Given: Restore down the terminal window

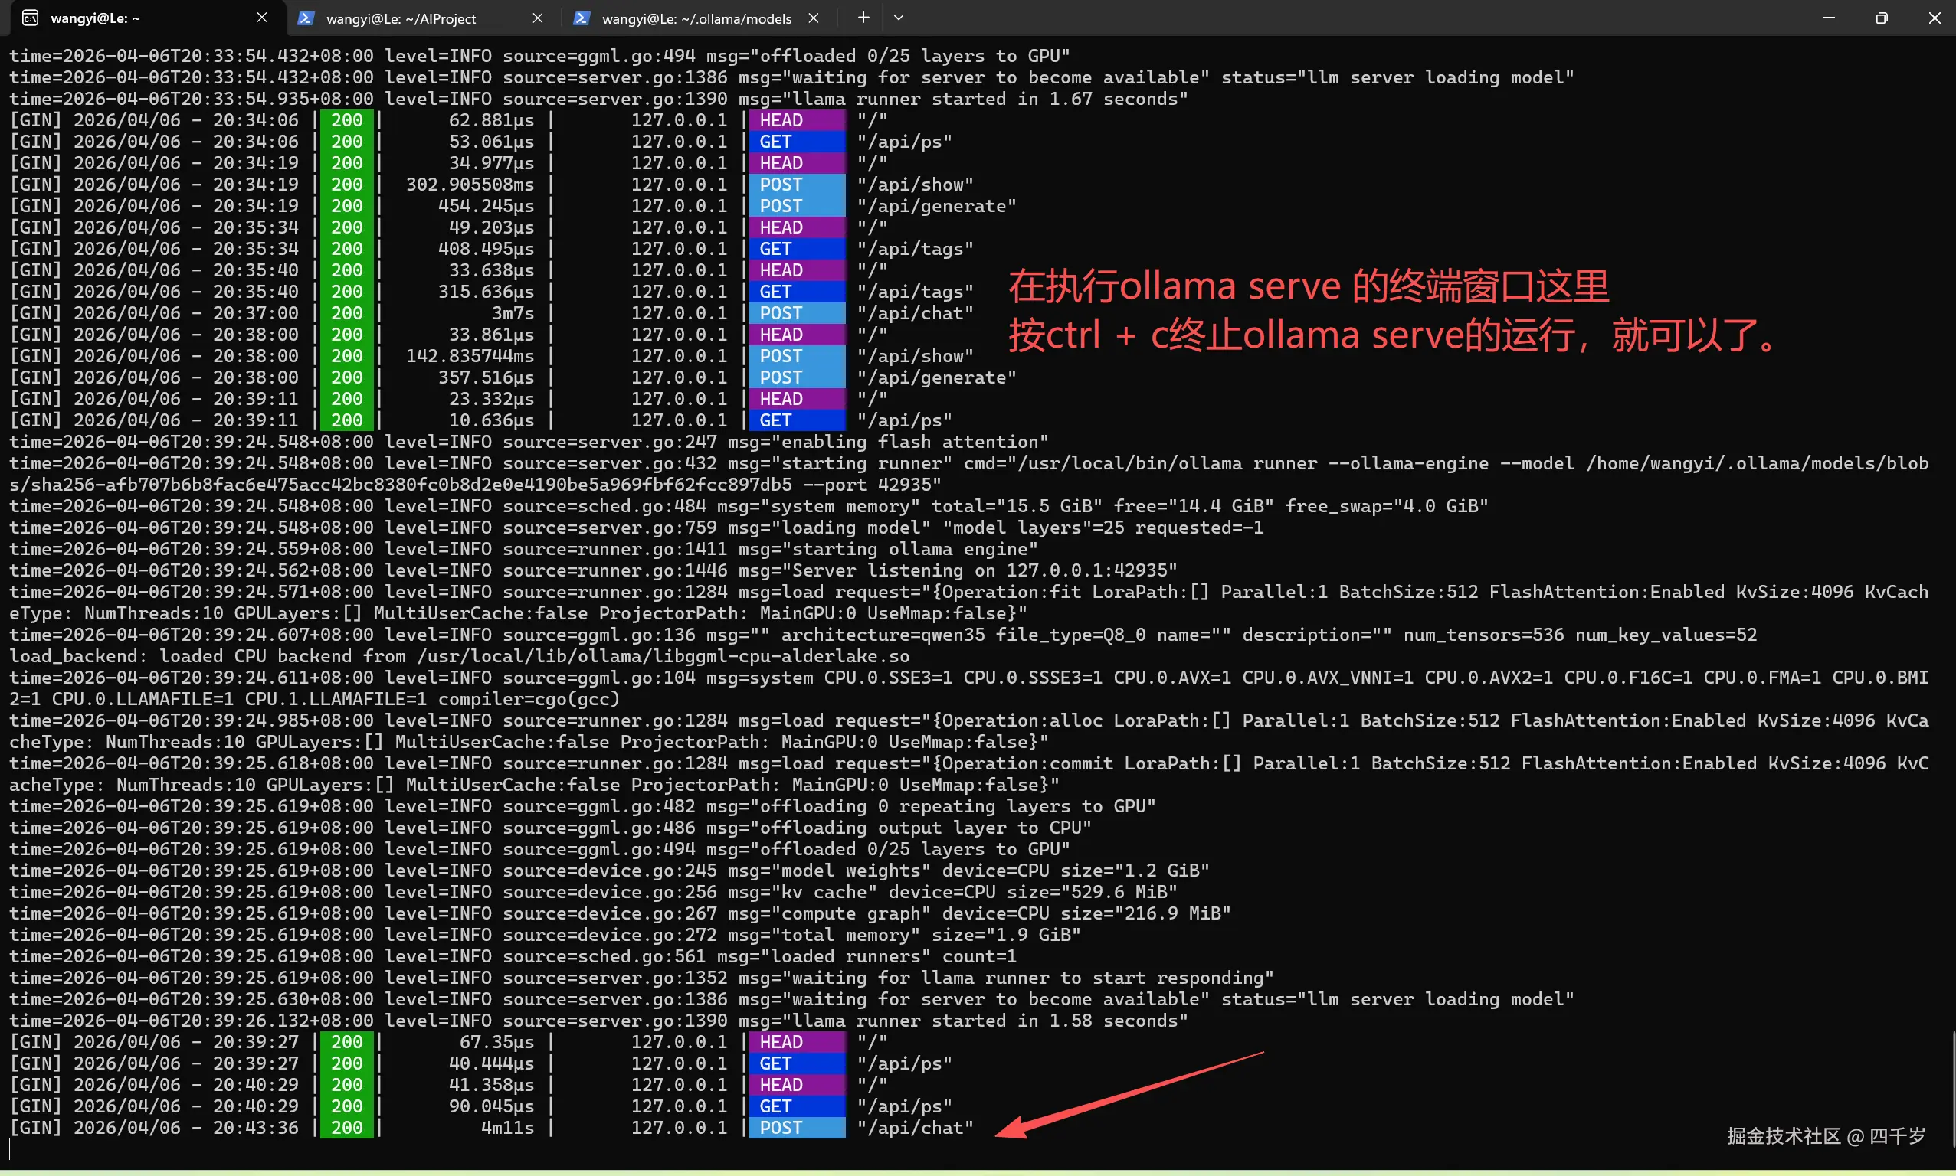Looking at the screenshot, I should [x=1882, y=18].
